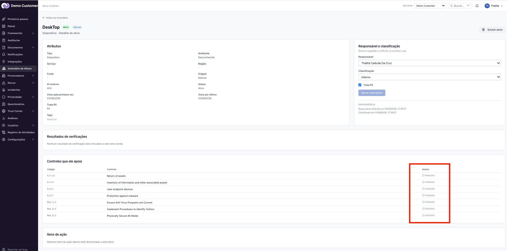Open the Responsável dropdown

pos(430,63)
